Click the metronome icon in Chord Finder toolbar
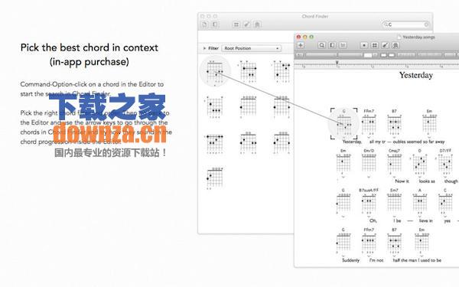 257,24
